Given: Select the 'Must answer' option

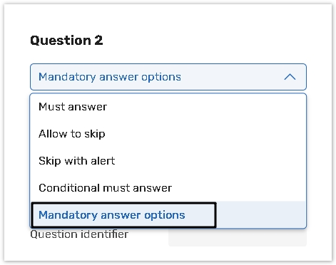Looking at the screenshot, I should pyautogui.click(x=168, y=107).
